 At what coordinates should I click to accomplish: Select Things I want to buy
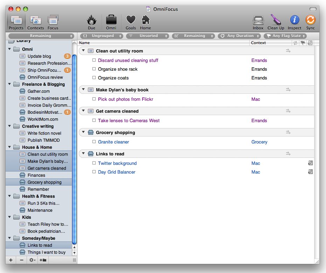39,252
